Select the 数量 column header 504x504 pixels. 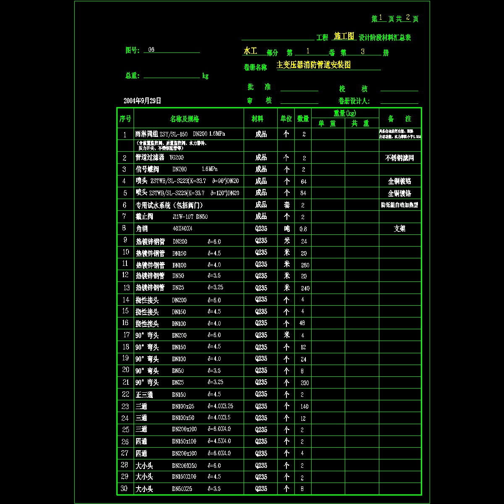pos(303,119)
